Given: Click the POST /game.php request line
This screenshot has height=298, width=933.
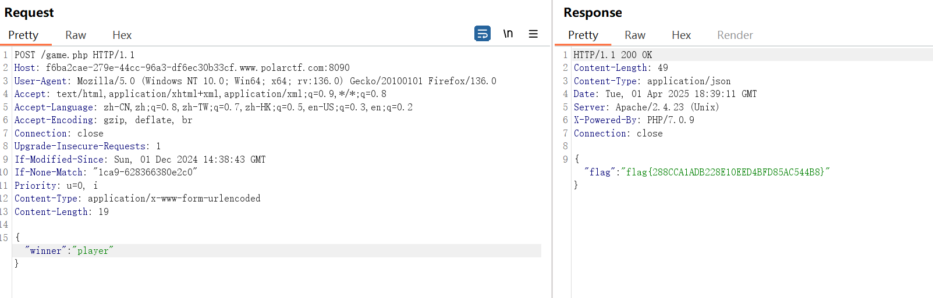Looking at the screenshot, I should click(x=75, y=55).
